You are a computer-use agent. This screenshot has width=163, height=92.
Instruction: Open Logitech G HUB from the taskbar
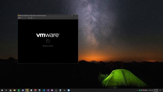[64, 90]
